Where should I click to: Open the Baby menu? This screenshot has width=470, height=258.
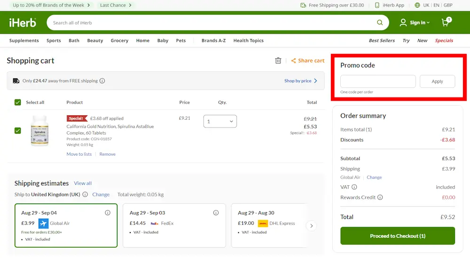tap(163, 40)
